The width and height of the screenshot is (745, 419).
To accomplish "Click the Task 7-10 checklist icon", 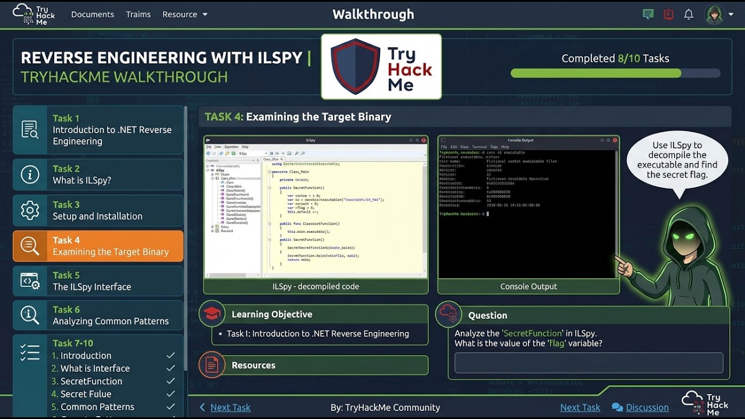I will click(x=30, y=352).
